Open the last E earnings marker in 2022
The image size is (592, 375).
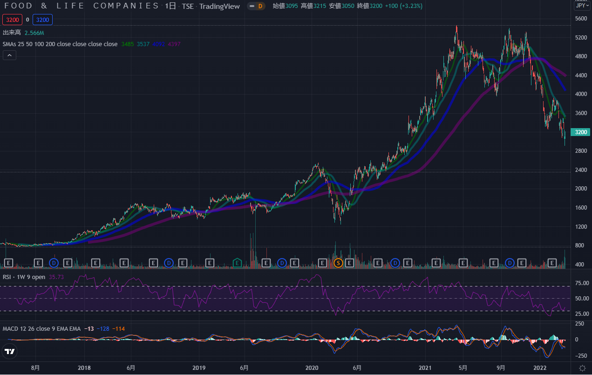click(x=552, y=263)
